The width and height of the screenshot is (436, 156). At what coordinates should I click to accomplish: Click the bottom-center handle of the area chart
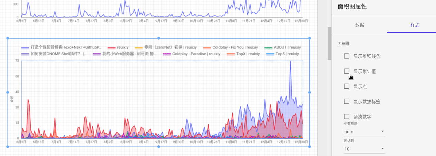pos(158,147)
